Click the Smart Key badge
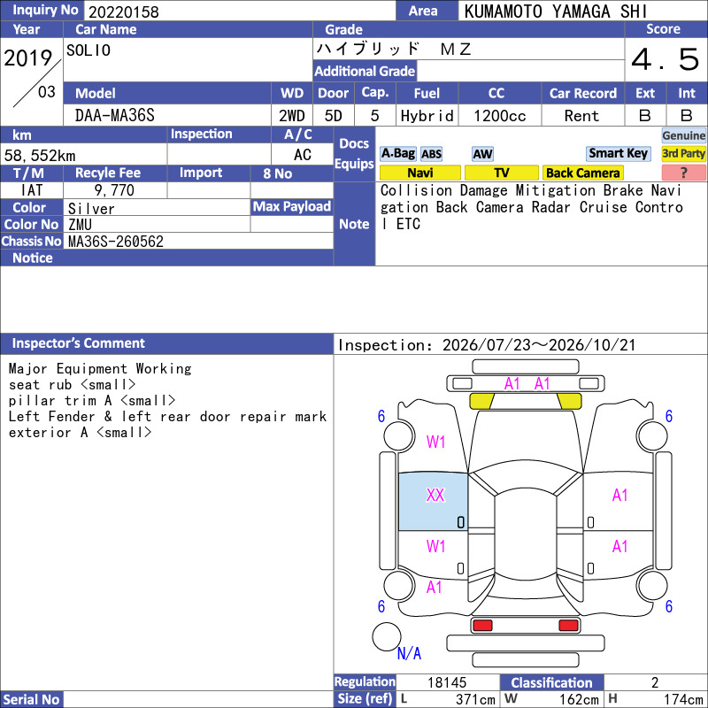The width and height of the screenshot is (708, 708). point(618,153)
